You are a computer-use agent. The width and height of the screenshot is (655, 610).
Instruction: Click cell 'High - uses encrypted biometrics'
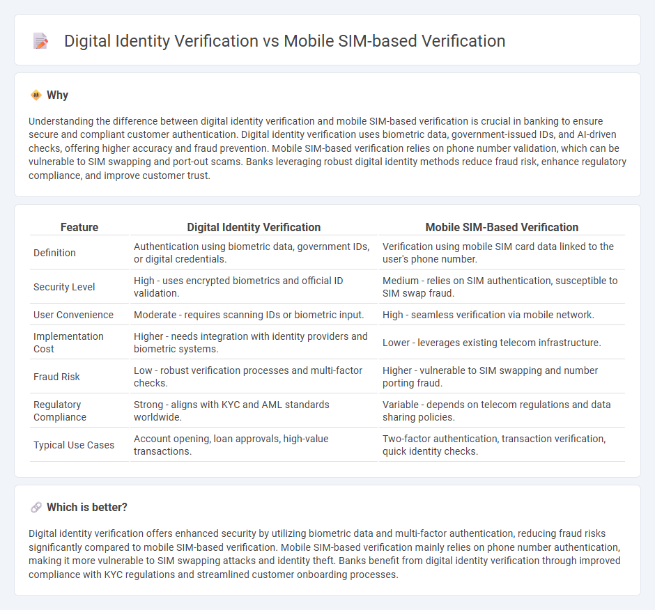pyautogui.click(x=254, y=287)
